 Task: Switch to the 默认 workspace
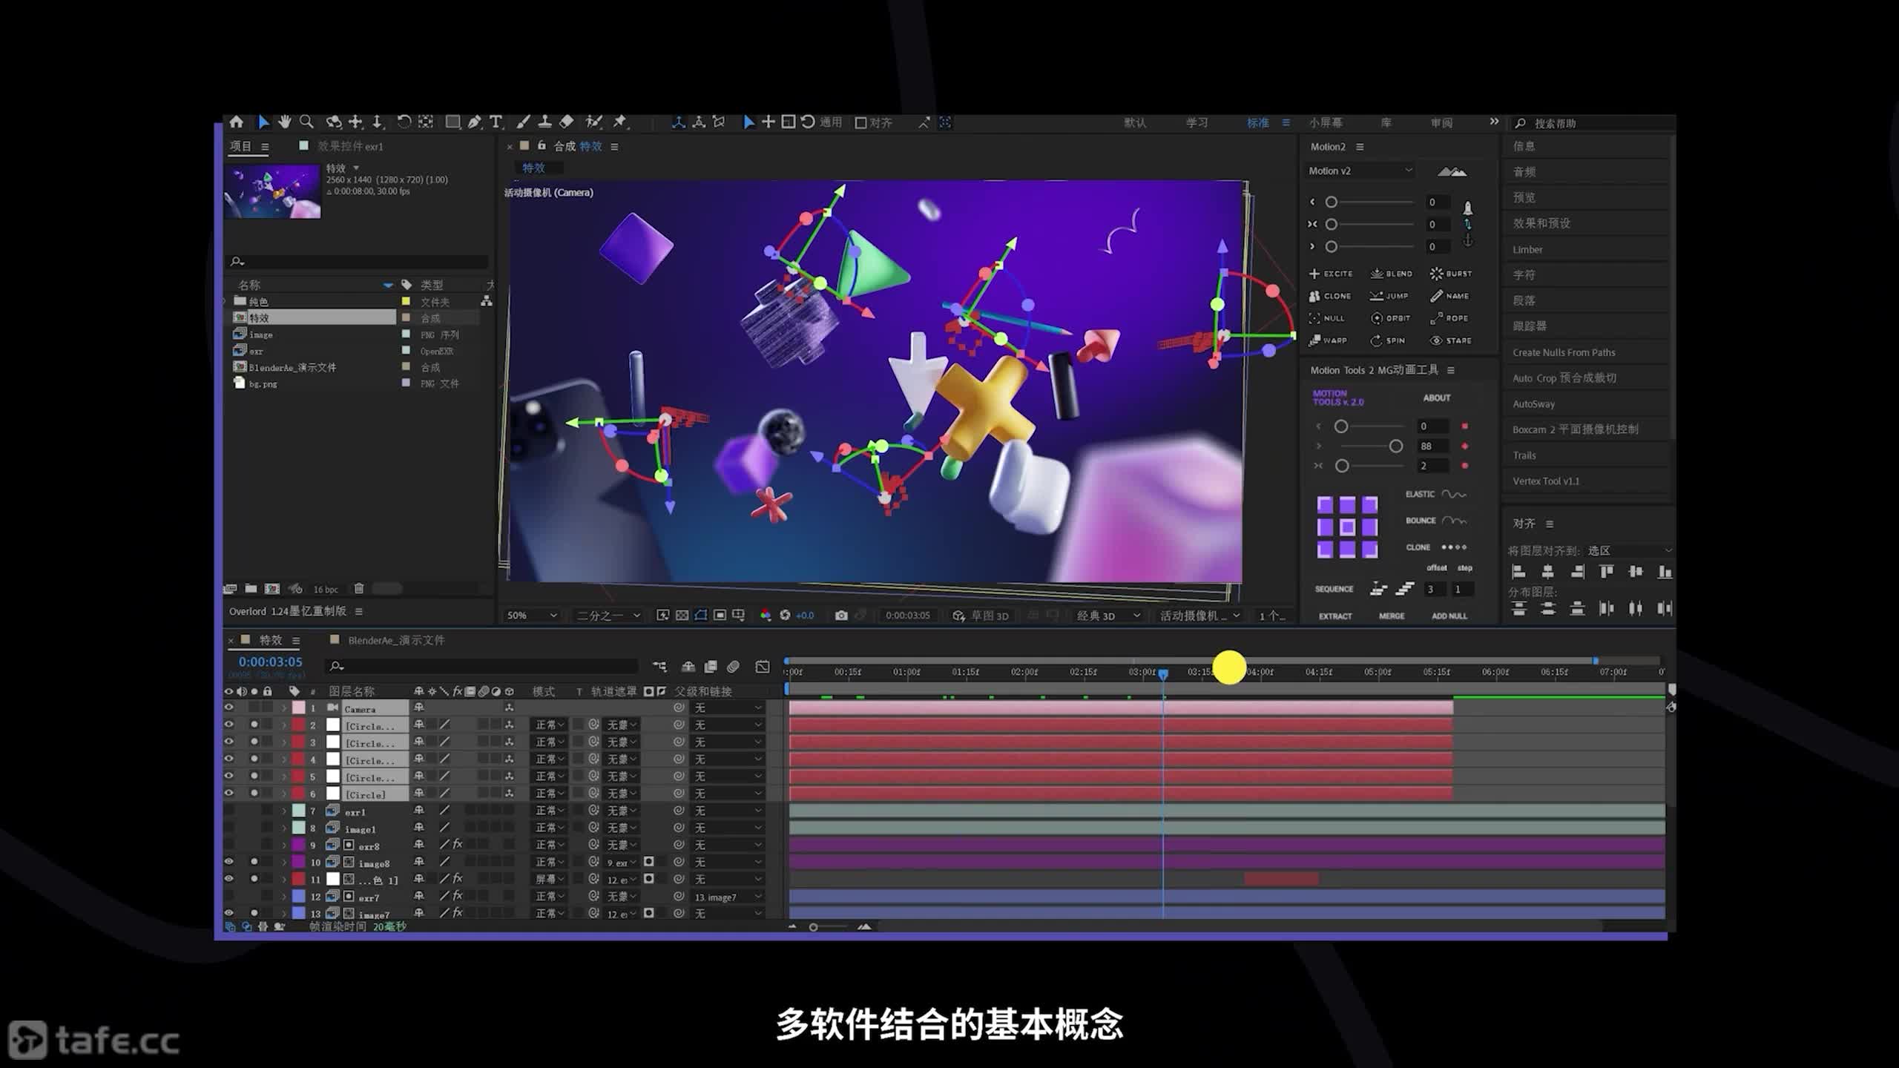point(1135,122)
